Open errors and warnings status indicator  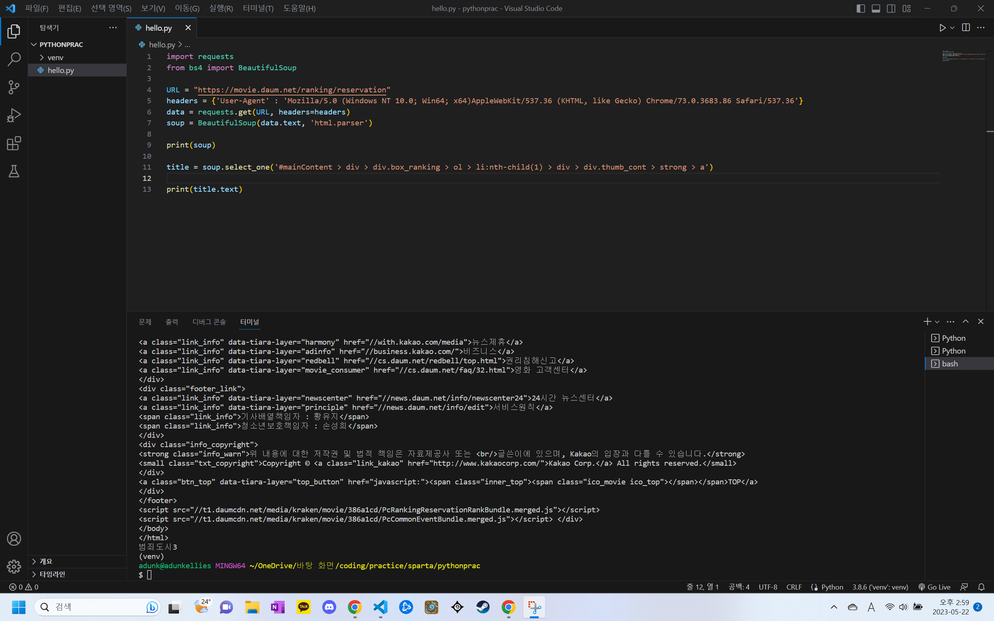point(24,587)
